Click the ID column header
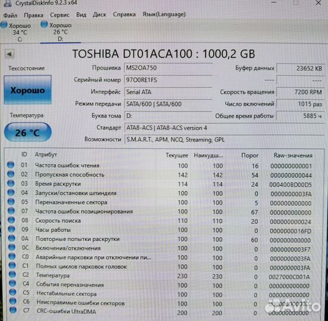Screen dimensions: 328x321 pyautogui.click(x=24, y=155)
